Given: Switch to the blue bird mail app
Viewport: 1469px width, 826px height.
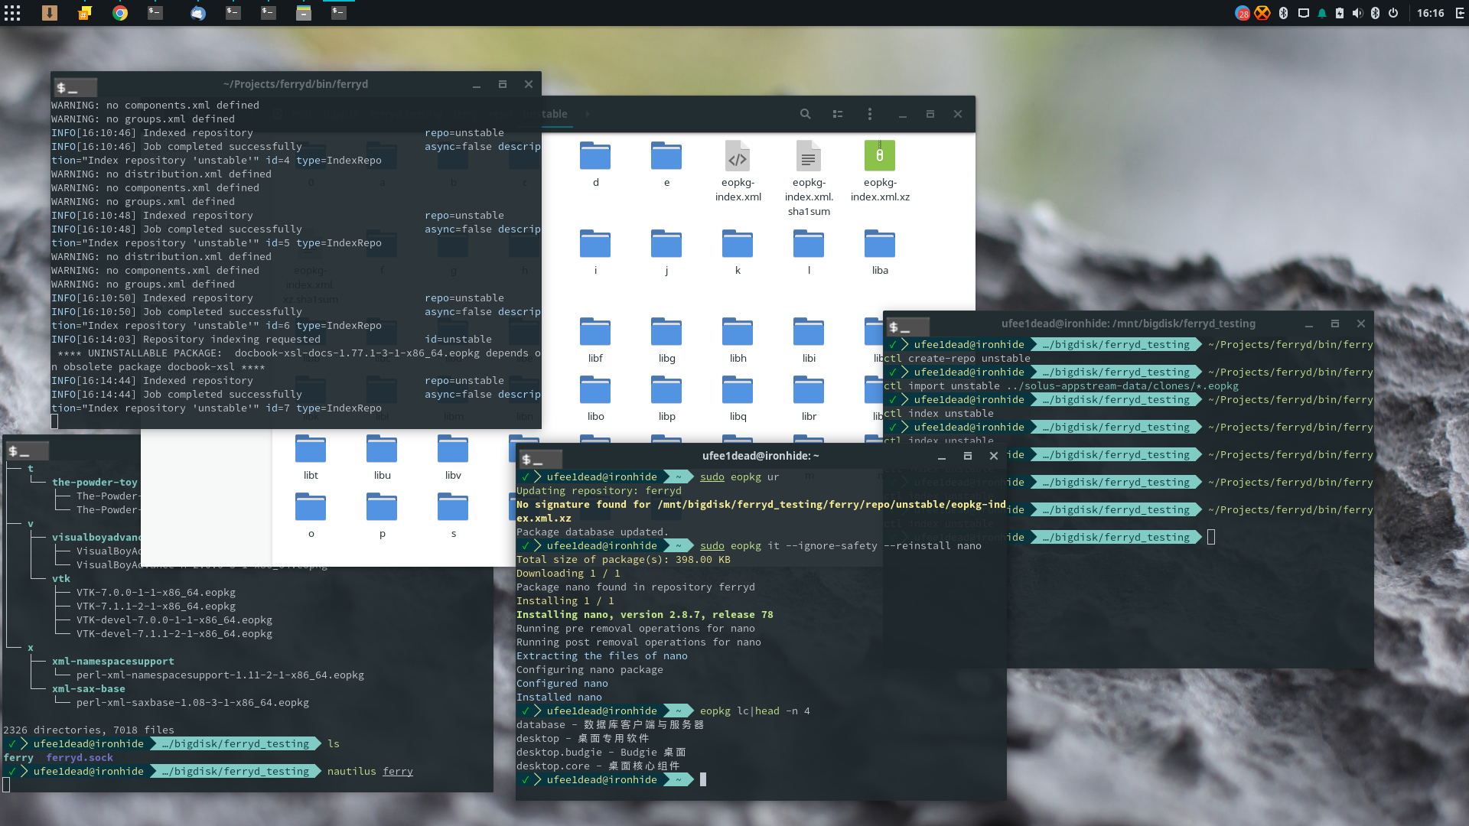Looking at the screenshot, I should (x=198, y=13).
